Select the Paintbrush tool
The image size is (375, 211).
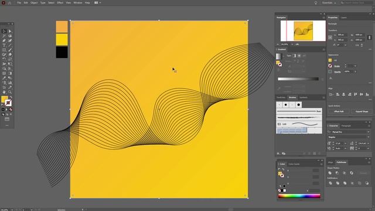tap(10, 50)
